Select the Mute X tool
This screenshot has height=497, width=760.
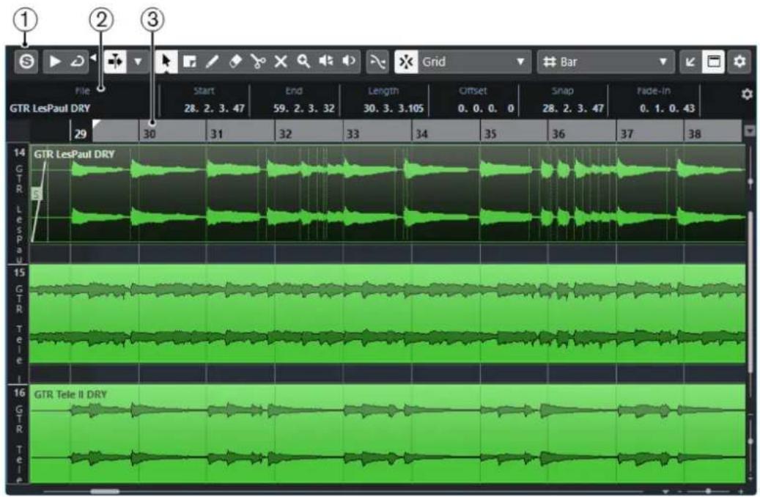(x=281, y=62)
